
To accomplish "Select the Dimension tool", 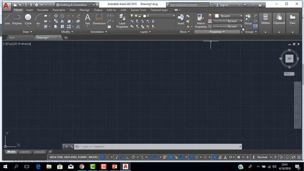I will pyautogui.click(x=99, y=19).
